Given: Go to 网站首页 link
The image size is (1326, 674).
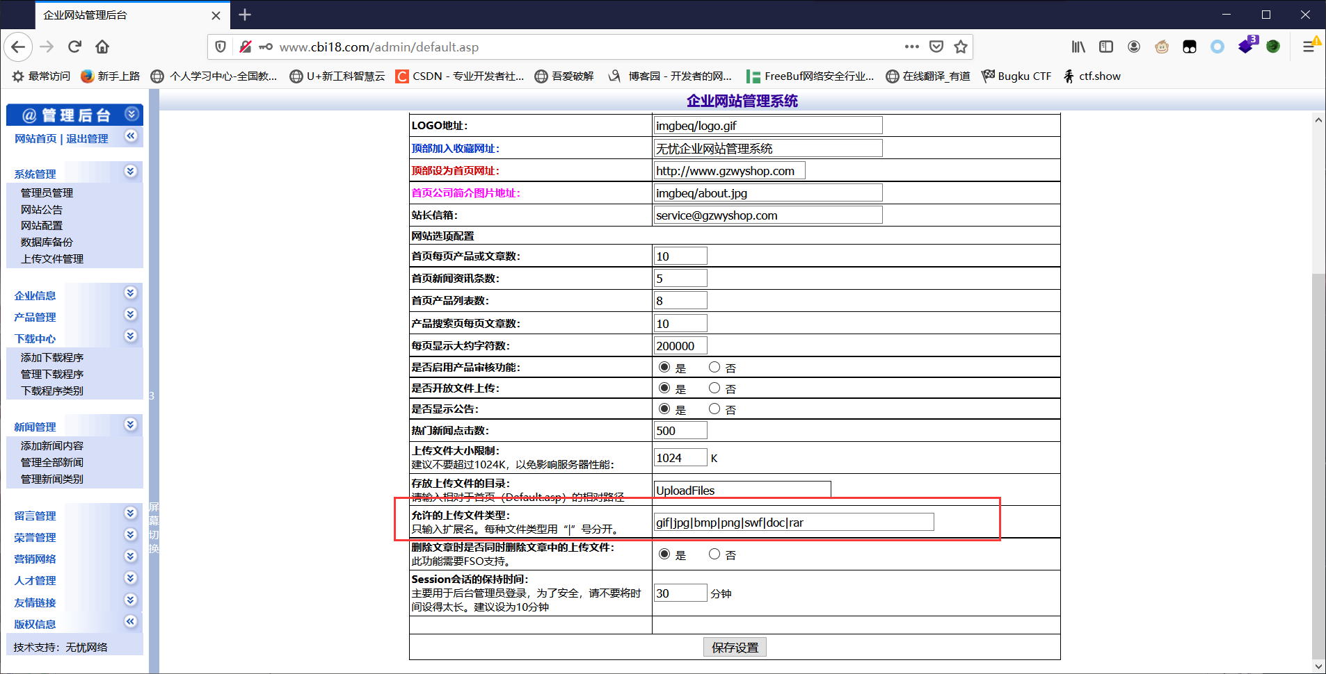Looking at the screenshot, I should coord(35,138).
